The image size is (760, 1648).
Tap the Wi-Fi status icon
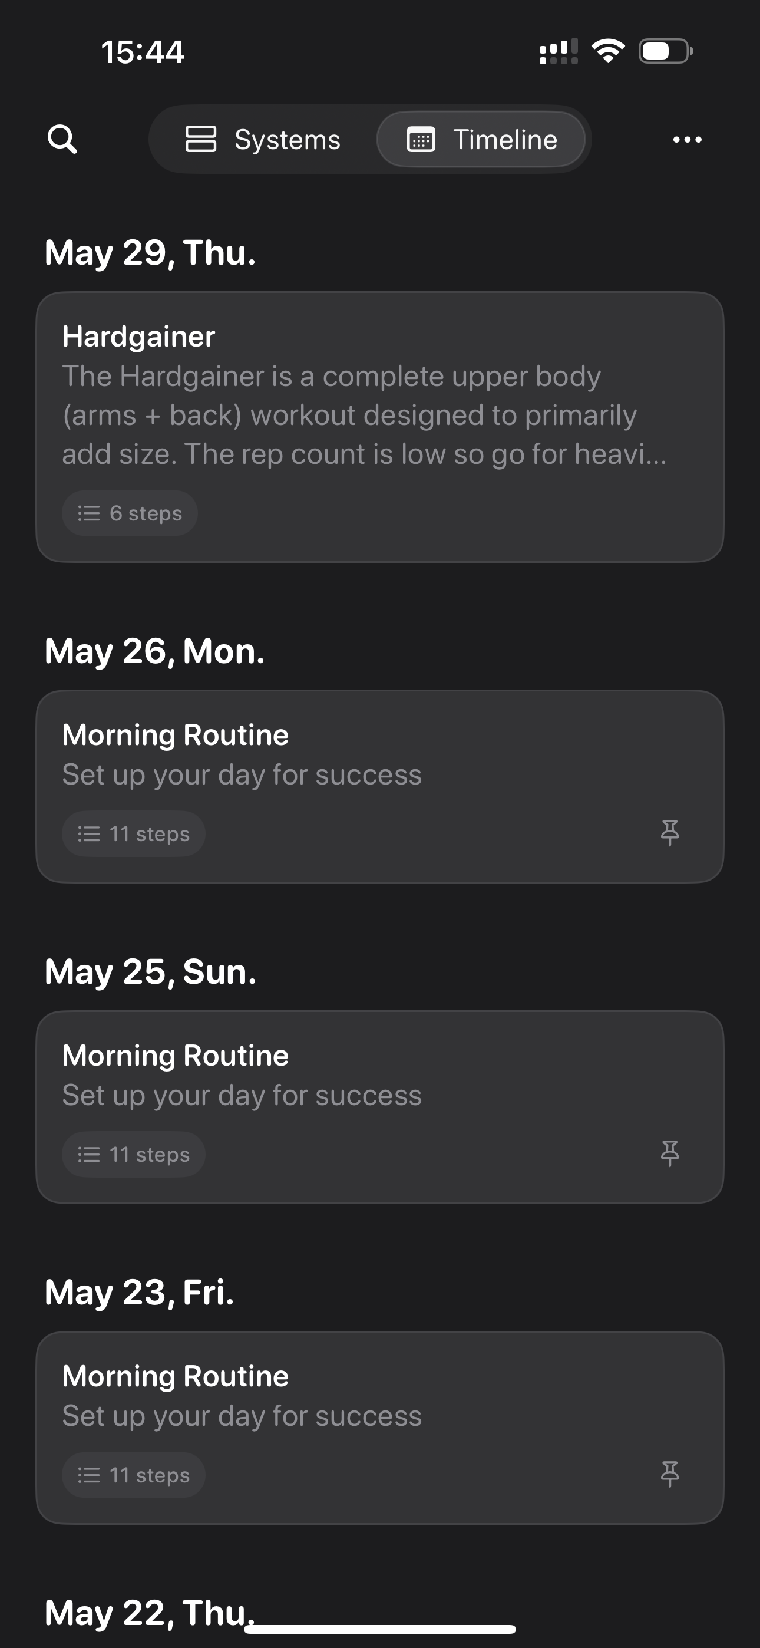609,51
